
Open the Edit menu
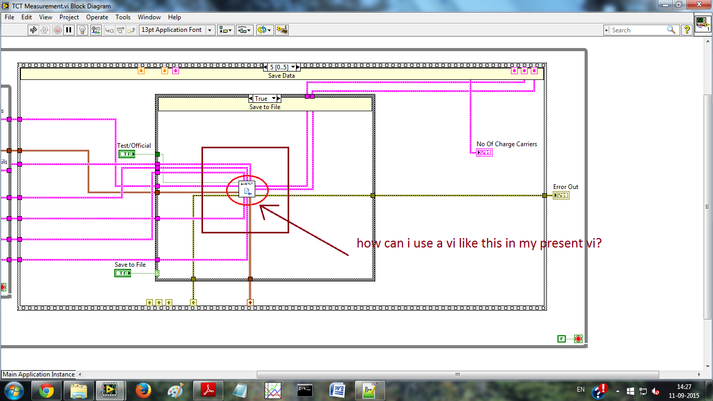(27, 17)
